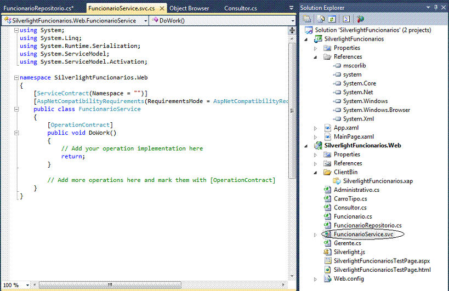Click Administrativo.cs file icon
449x291 pixels.
click(327, 190)
